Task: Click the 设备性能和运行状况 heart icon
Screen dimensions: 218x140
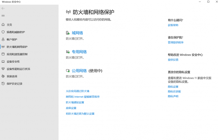Action: coord(3,69)
